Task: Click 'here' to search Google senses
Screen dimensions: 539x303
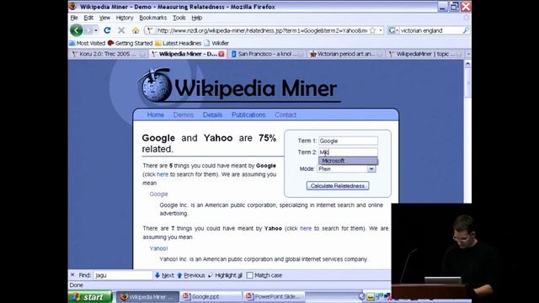Action: click(163, 174)
